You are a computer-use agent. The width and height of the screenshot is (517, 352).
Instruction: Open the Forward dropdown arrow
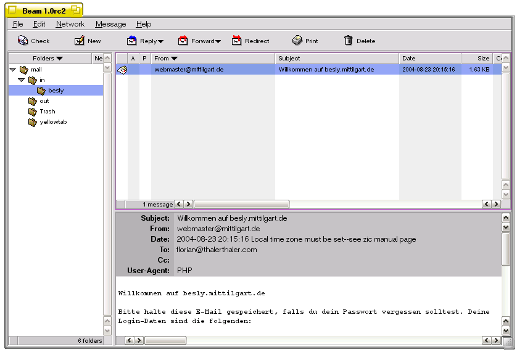coord(218,41)
